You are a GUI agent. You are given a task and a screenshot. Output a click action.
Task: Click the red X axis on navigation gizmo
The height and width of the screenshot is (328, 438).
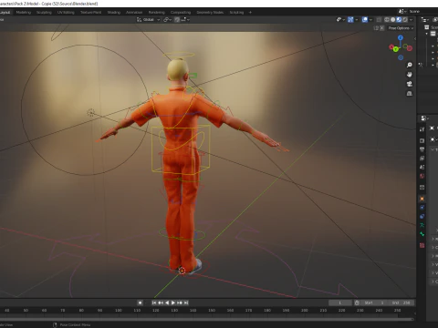(x=391, y=47)
